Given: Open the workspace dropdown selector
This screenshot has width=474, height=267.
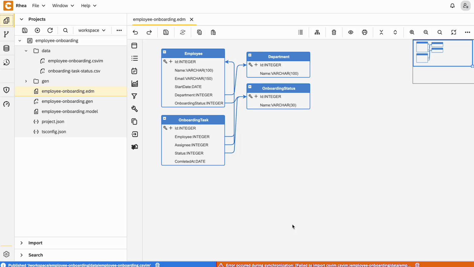Looking at the screenshot, I should [x=92, y=30].
